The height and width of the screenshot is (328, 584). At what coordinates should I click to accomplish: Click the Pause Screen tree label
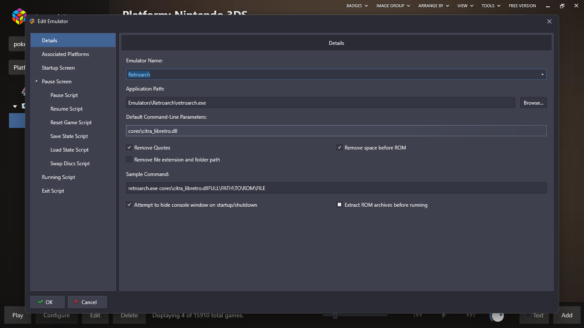[x=56, y=81]
